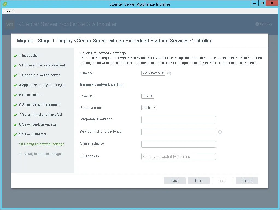Click the green checkmark beside Select datastore

[15, 135]
